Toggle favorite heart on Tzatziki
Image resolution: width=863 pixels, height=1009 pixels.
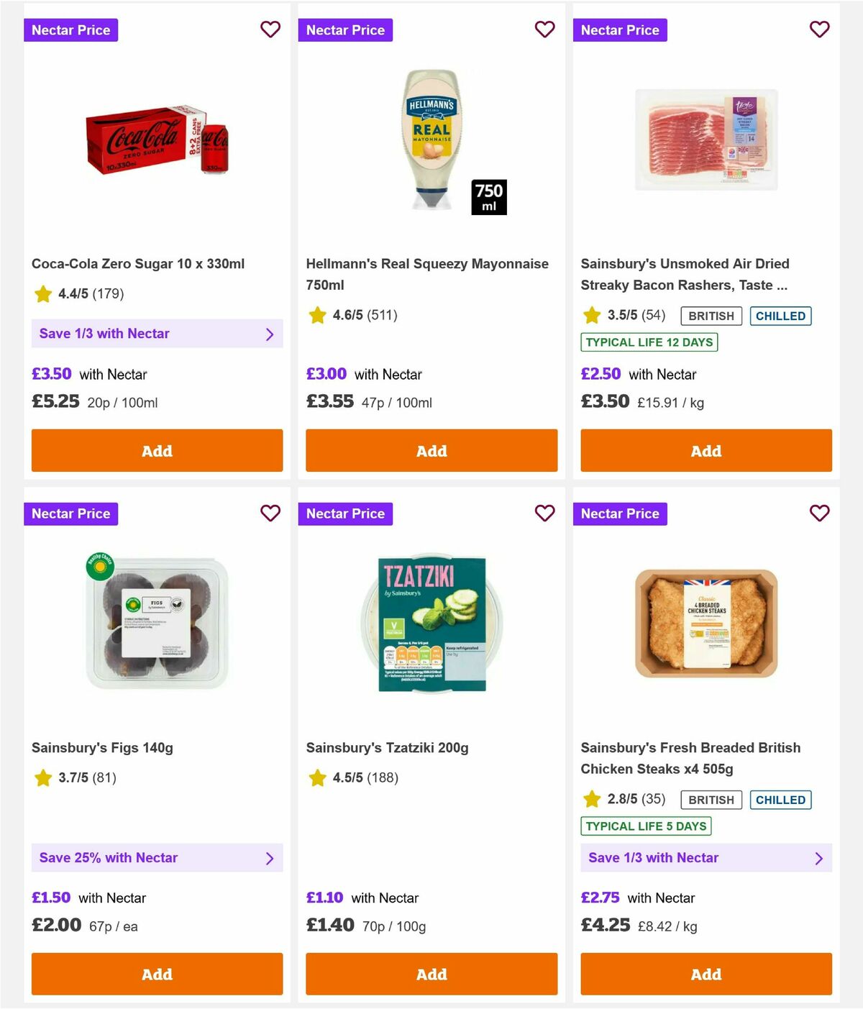[544, 513]
